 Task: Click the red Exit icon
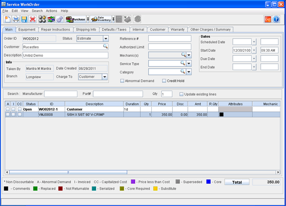[268, 19]
